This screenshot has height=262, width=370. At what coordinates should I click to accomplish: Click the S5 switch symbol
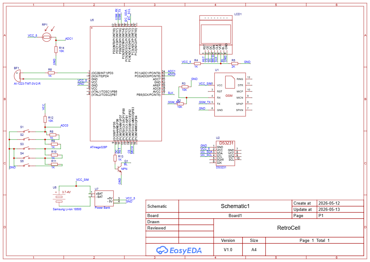[x=26, y=166]
